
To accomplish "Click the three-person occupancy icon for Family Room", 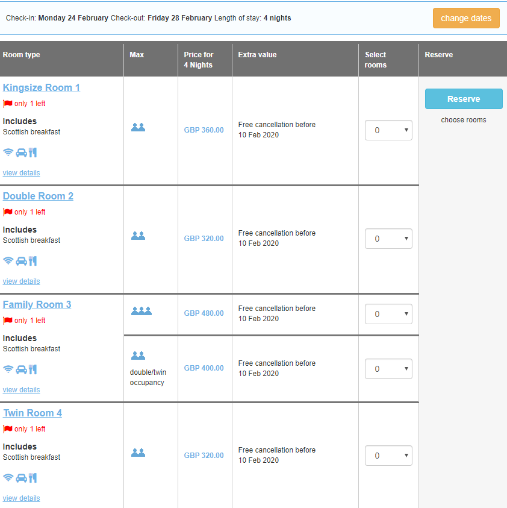I will tap(141, 311).
